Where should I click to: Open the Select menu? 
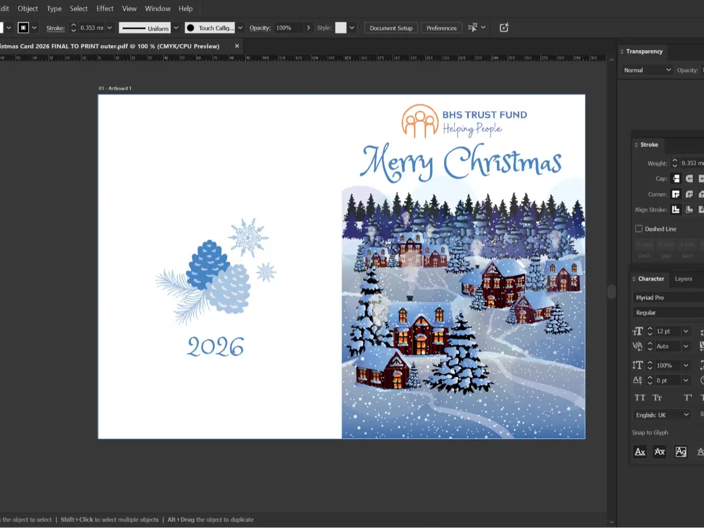(79, 8)
